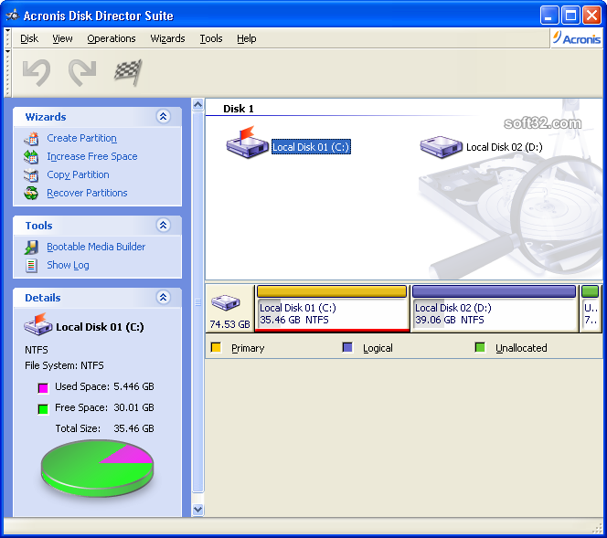Click the sidebar scroll down arrow
607x538 pixels.
(197, 510)
